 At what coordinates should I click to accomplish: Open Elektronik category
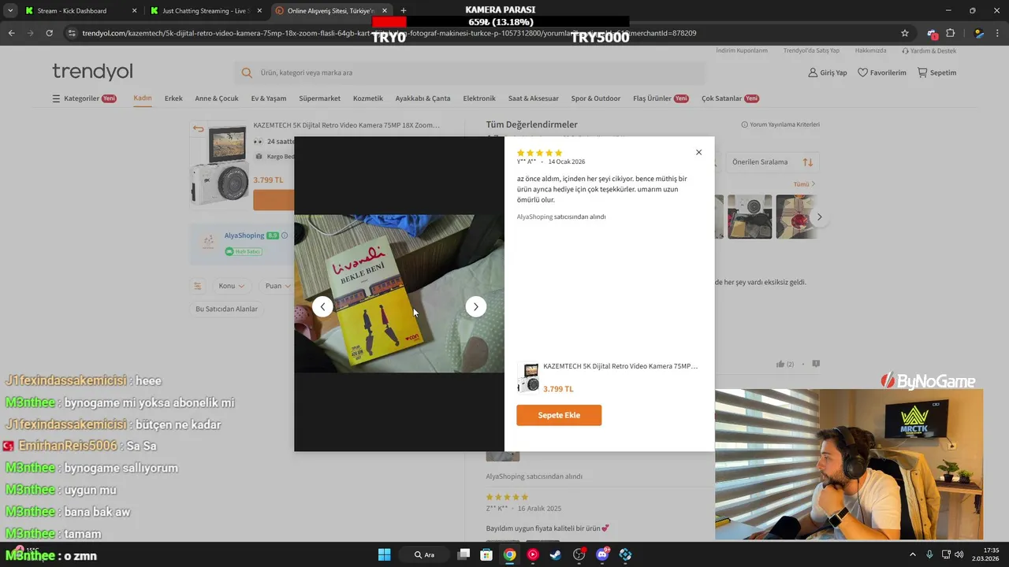click(x=479, y=98)
